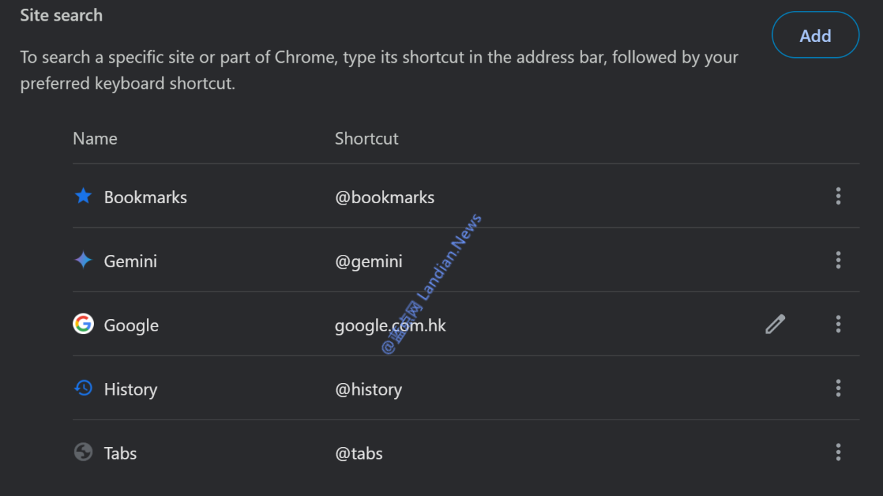Open more actions for Bookmarks row
The height and width of the screenshot is (496, 883).
(x=838, y=196)
